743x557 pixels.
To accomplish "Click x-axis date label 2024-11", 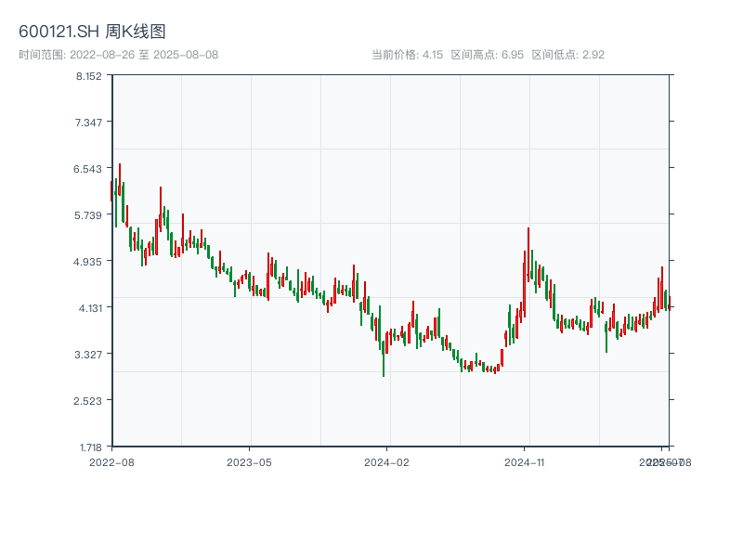I will point(524,462).
